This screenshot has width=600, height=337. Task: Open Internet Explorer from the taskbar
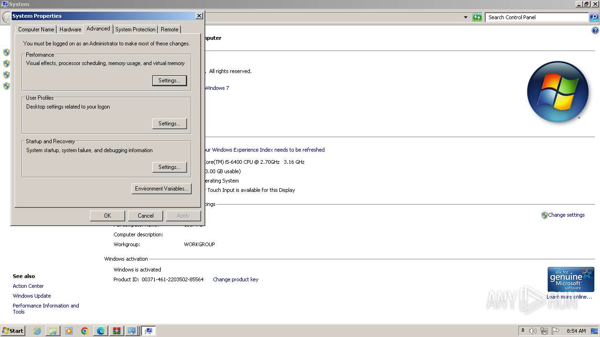(37, 331)
